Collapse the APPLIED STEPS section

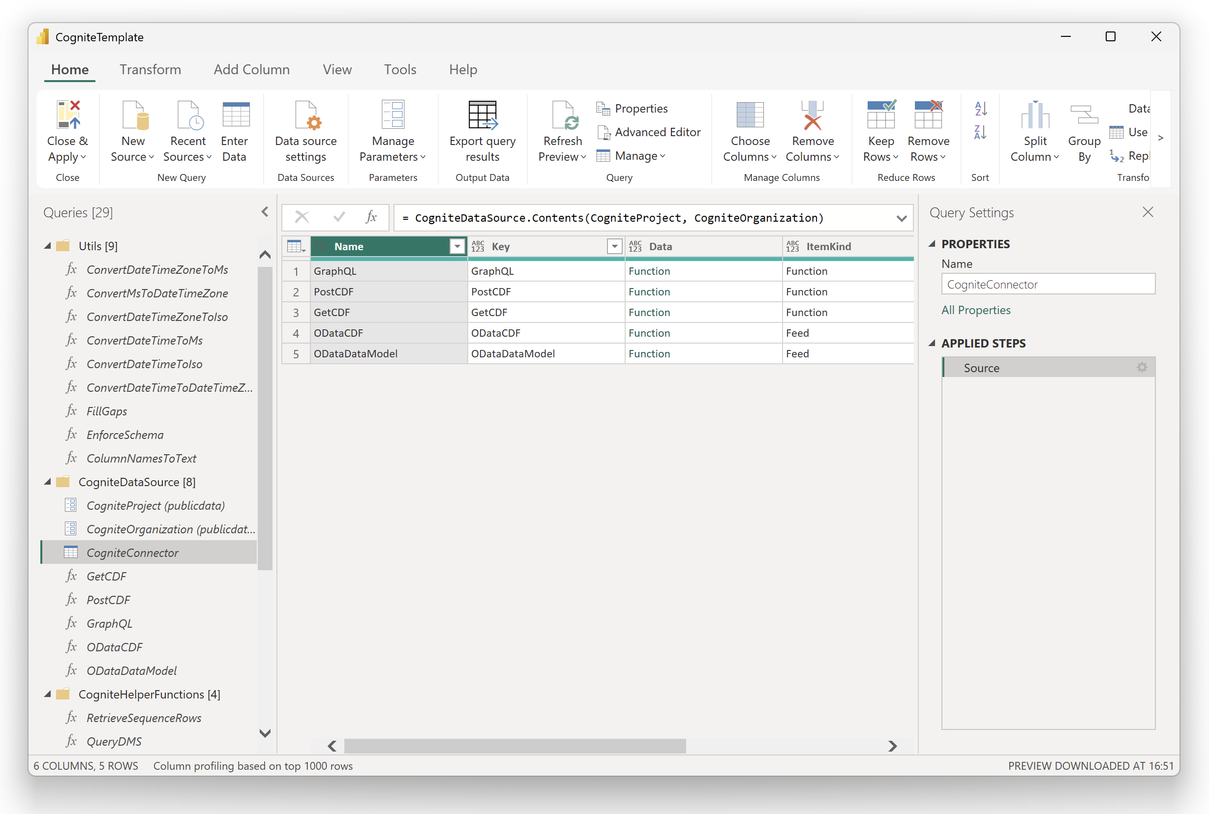[932, 343]
